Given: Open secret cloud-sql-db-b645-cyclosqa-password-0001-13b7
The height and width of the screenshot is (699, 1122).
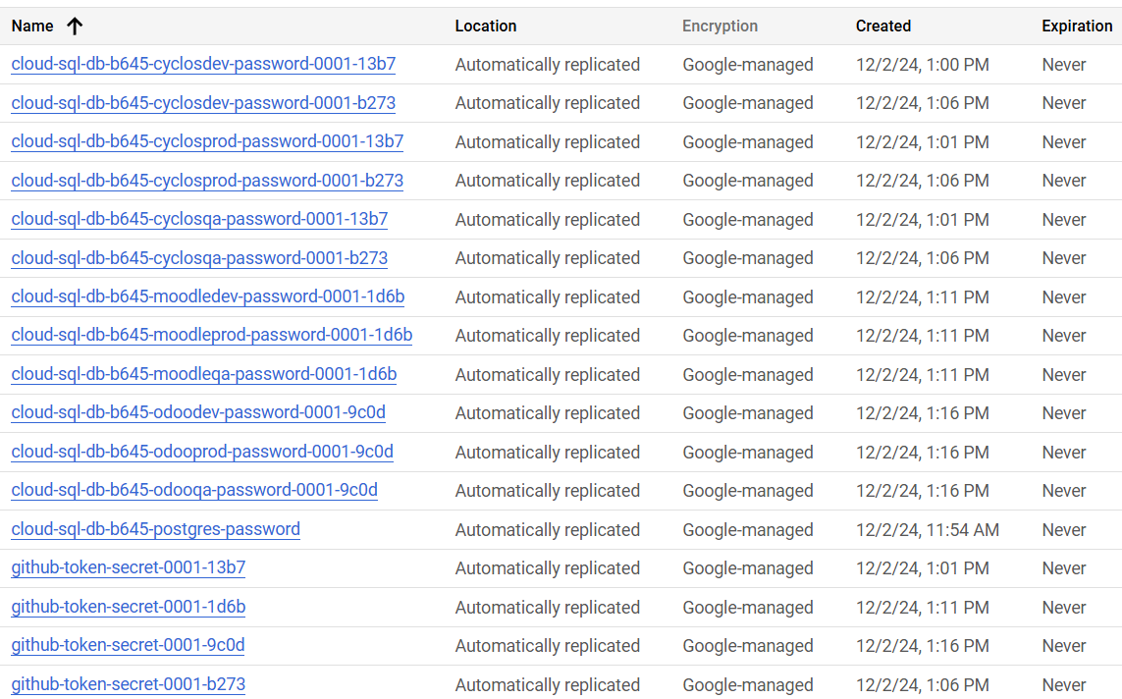Looking at the screenshot, I should [x=199, y=219].
